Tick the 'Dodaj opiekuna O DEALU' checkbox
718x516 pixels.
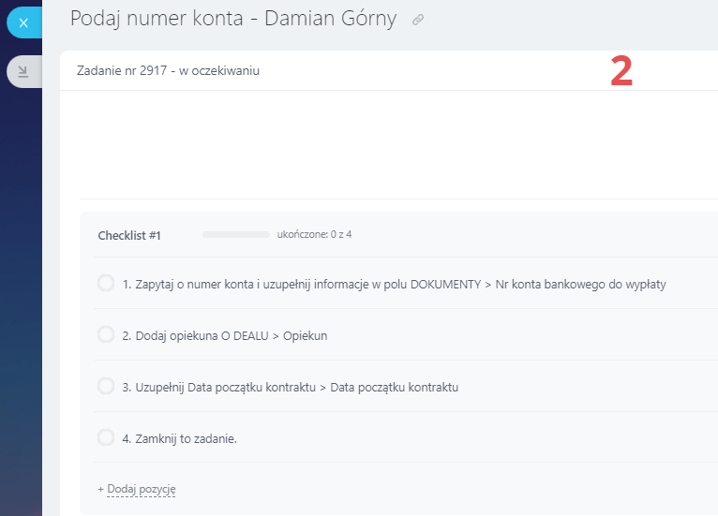[106, 334]
